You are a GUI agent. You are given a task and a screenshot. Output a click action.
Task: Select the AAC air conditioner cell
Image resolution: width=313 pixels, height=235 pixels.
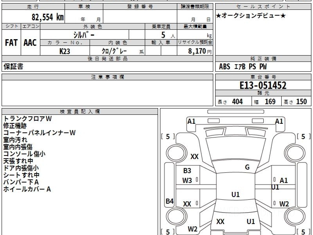pyautogui.click(x=30, y=43)
